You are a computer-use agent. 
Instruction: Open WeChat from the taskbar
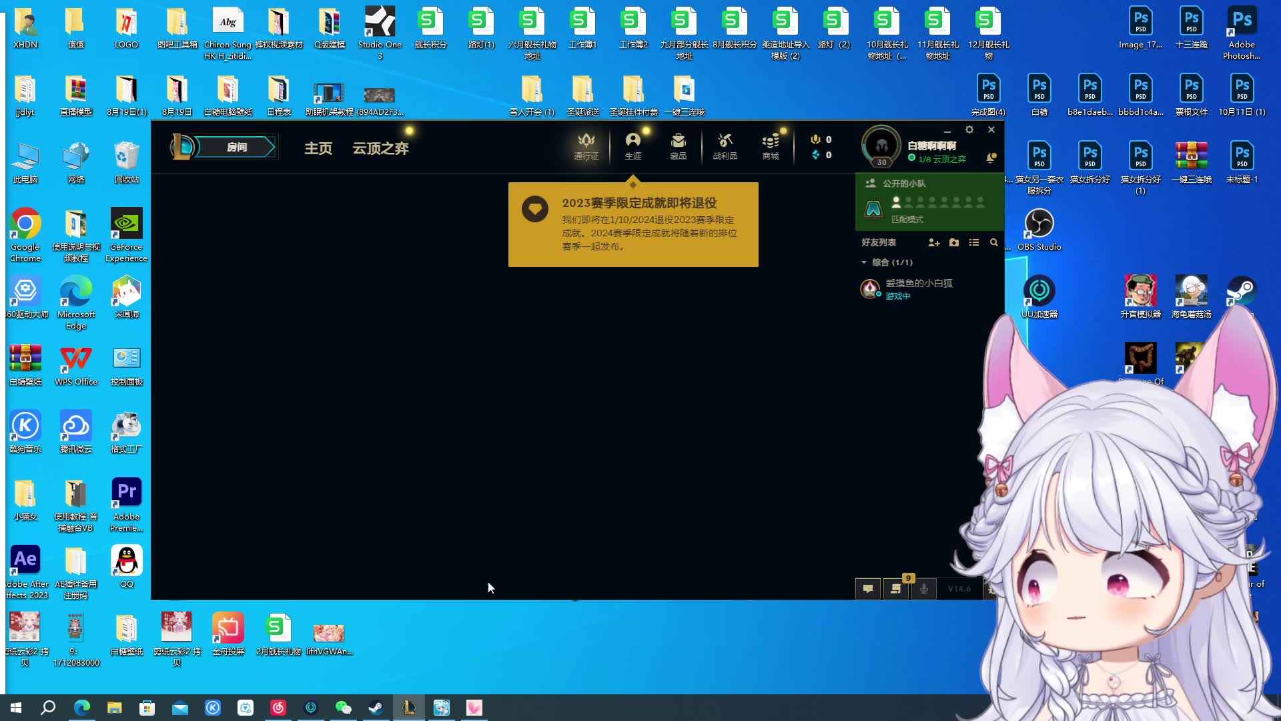click(343, 708)
